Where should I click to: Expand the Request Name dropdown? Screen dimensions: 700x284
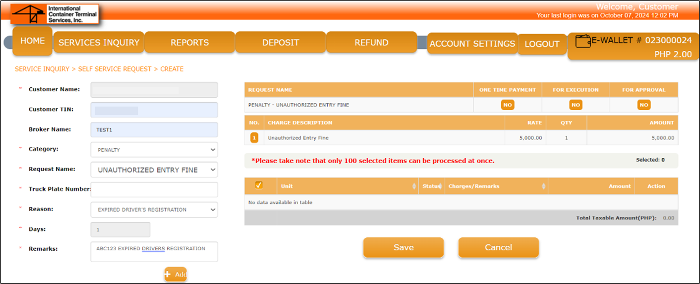[x=154, y=170]
